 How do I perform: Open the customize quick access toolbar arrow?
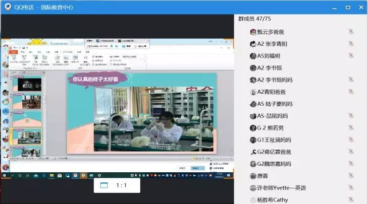tap(27, 48)
